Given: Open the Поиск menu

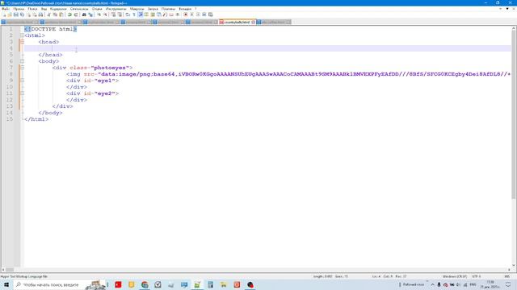Looking at the screenshot, I should [32, 9].
